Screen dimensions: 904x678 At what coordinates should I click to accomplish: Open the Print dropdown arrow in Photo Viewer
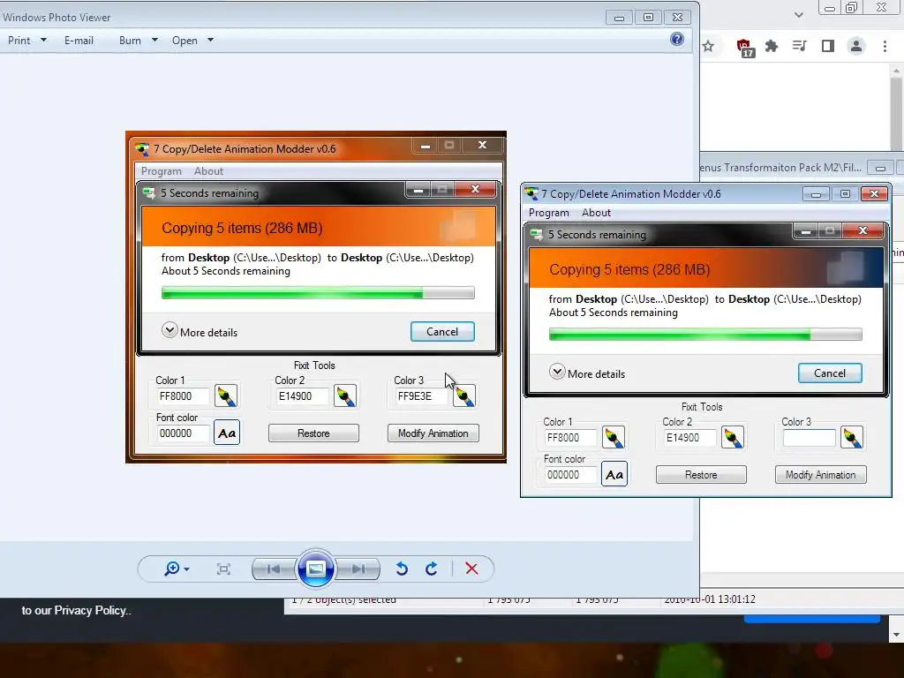pyautogui.click(x=43, y=41)
